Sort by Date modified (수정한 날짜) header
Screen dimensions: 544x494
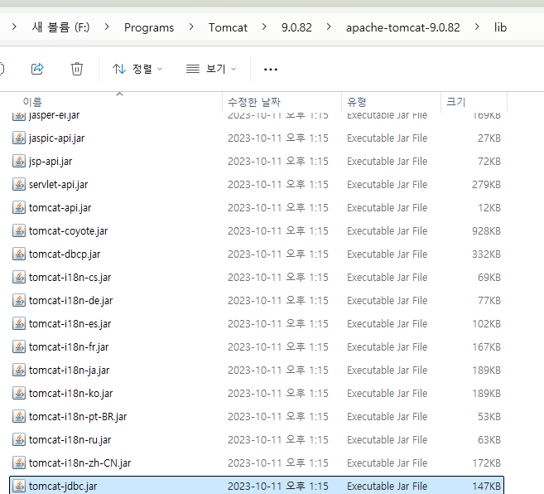tap(254, 102)
